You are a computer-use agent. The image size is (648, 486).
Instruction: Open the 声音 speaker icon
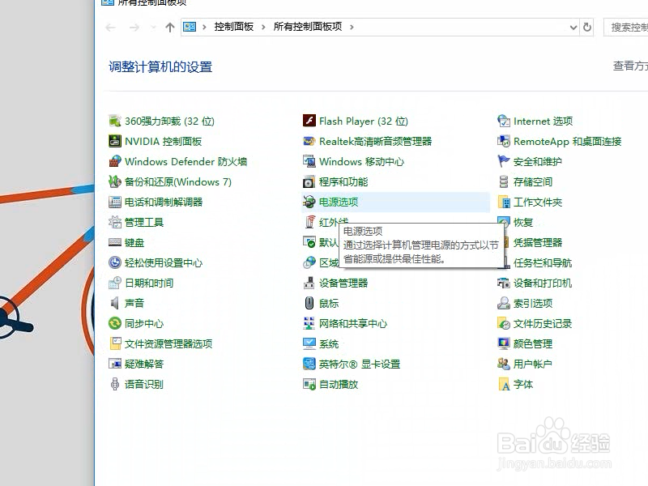click(114, 303)
